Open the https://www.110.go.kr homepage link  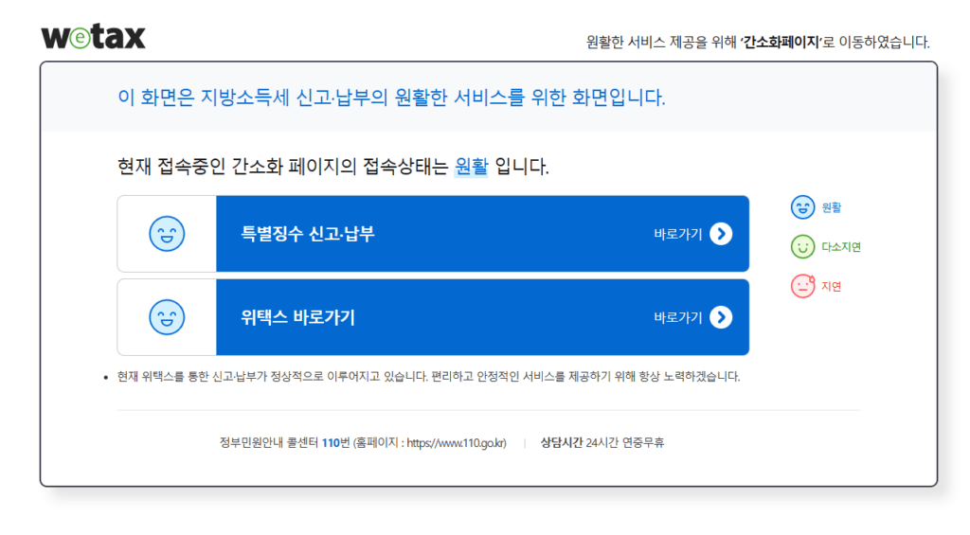click(x=455, y=443)
